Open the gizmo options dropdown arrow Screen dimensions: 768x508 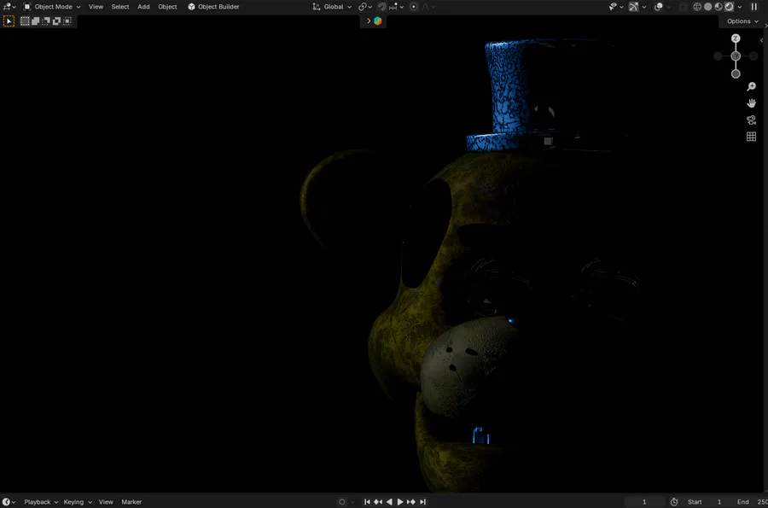tap(644, 6)
